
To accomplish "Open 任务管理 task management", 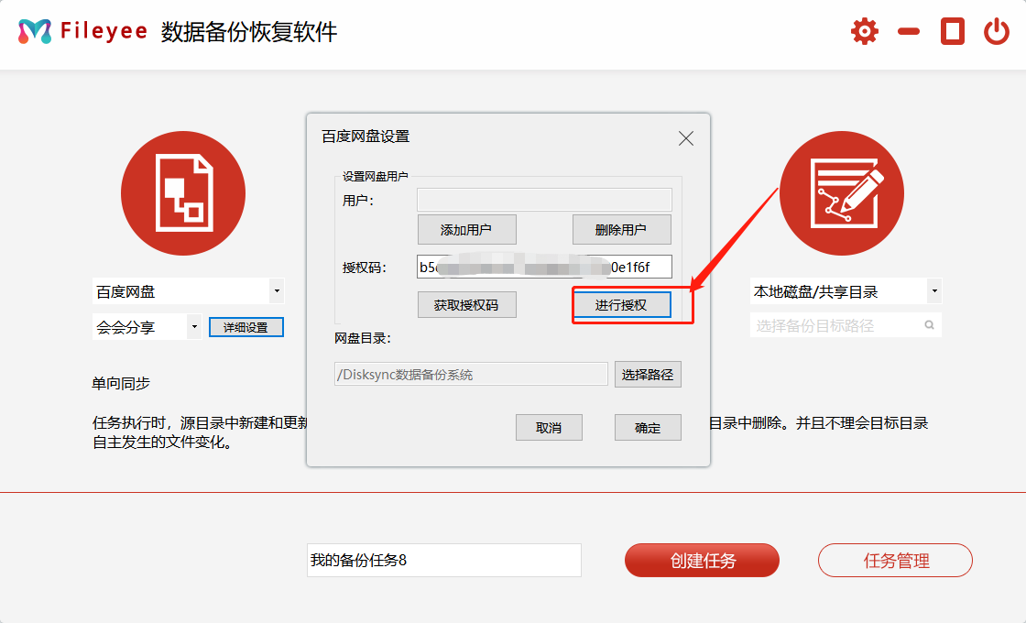I will pyautogui.click(x=894, y=560).
